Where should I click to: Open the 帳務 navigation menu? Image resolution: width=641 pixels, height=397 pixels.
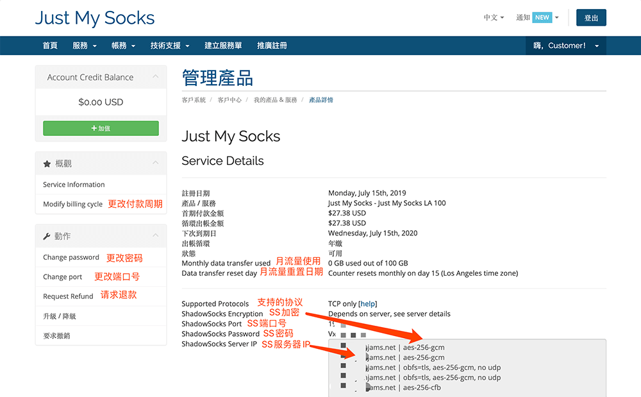[x=124, y=46]
